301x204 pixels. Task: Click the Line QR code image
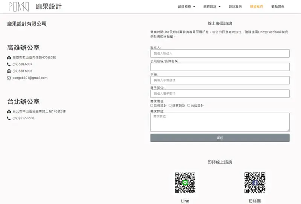click(185, 183)
